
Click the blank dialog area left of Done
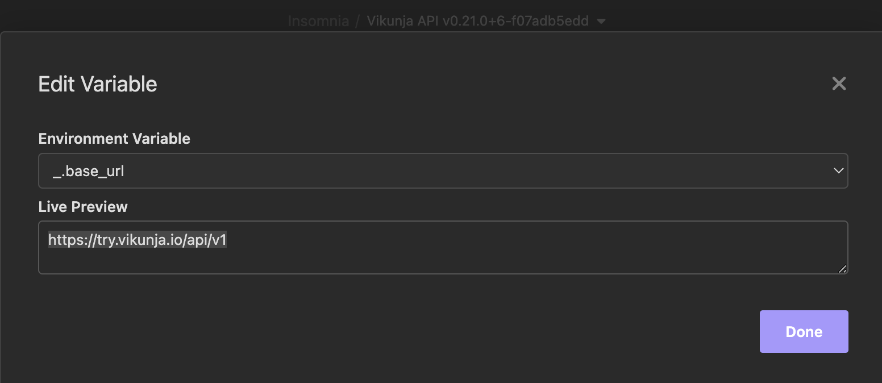[x=455, y=332]
